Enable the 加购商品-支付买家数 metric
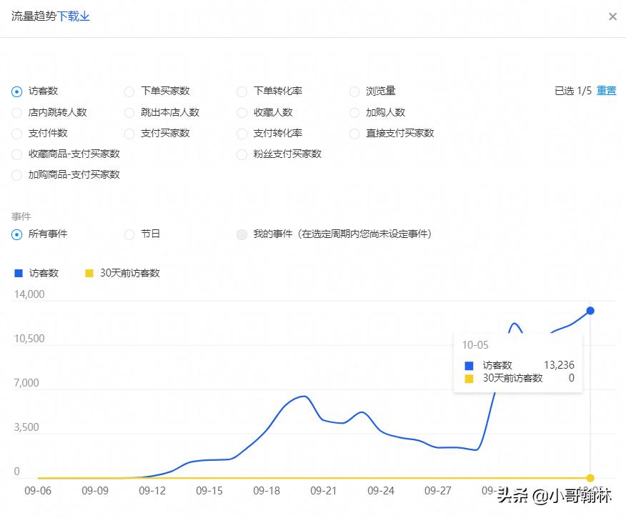The width and height of the screenshot is (626, 518). pos(16,174)
